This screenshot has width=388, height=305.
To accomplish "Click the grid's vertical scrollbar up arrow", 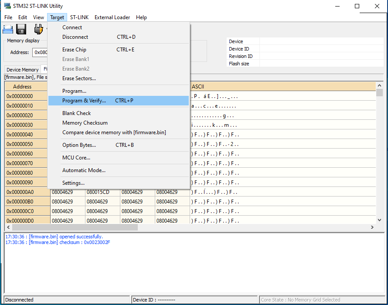I will click(380, 85).
